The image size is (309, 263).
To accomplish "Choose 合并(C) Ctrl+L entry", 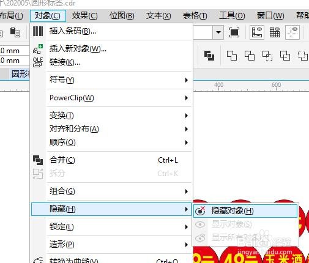I will pos(111,160).
